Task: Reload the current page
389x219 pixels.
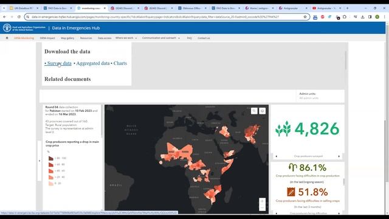Action: [19, 16]
